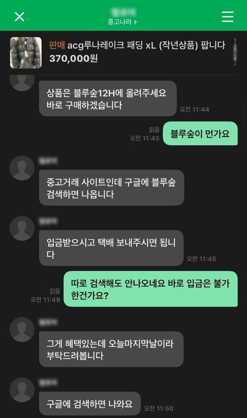Open the padding jacket product thumbnail
The height and width of the screenshot is (418, 247).
[x=26, y=53]
